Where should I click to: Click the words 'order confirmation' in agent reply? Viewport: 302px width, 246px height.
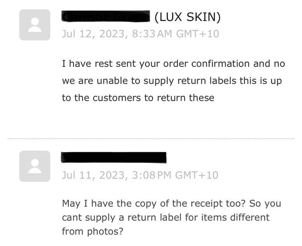coord(206,64)
